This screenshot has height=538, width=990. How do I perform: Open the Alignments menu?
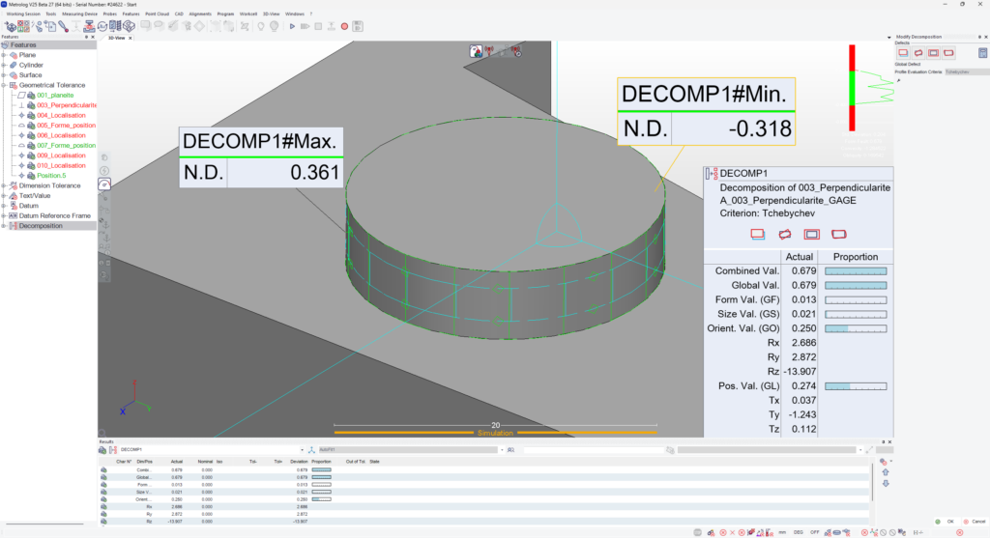click(200, 14)
